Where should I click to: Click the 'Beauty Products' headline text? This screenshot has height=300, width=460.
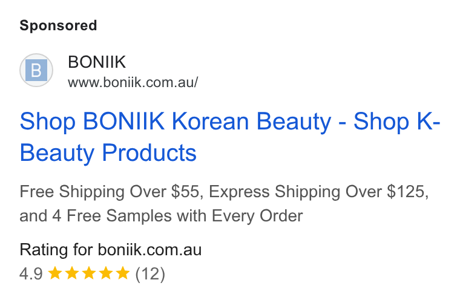point(108,153)
